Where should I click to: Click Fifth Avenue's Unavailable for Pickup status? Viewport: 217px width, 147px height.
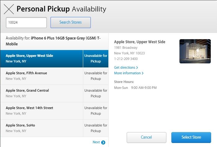(x=96, y=76)
